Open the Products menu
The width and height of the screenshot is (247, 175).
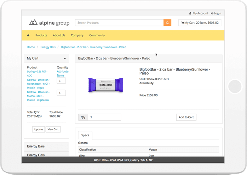tap(41, 35)
